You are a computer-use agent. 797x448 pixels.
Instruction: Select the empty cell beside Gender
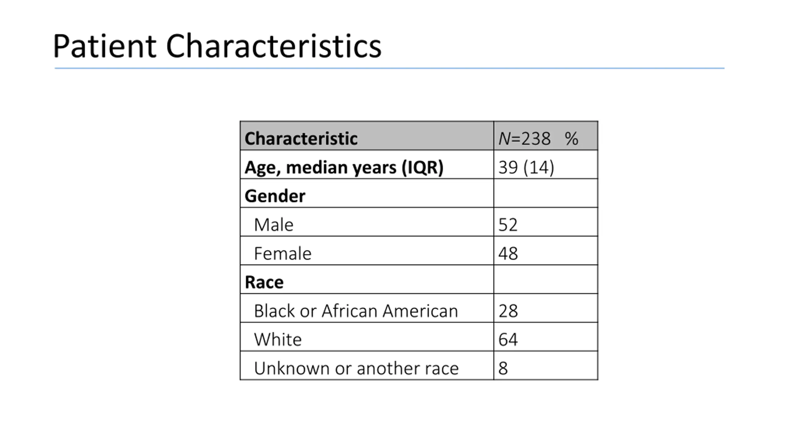click(x=545, y=193)
